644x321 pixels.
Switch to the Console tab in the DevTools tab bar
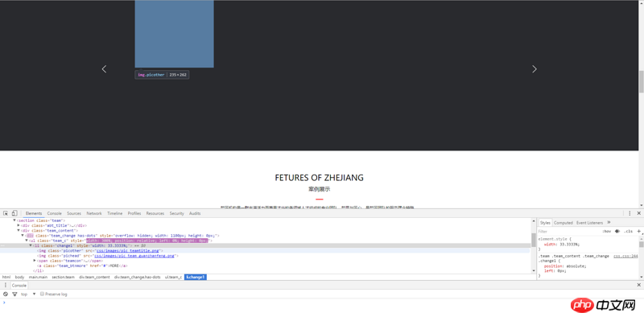[54, 213]
